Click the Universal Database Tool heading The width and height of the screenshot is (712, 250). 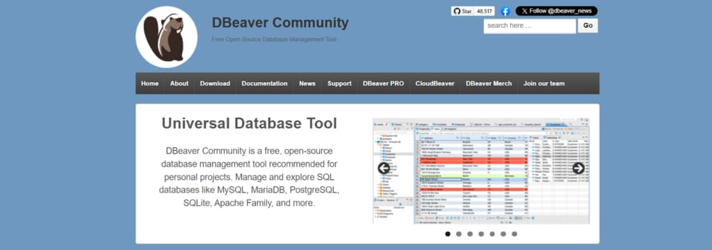250,124
